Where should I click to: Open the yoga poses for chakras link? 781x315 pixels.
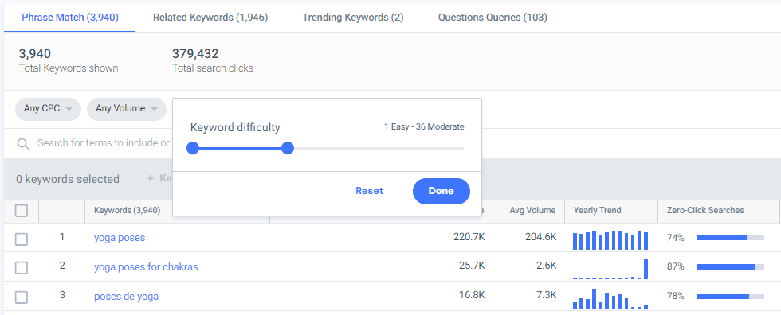coord(146,267)
